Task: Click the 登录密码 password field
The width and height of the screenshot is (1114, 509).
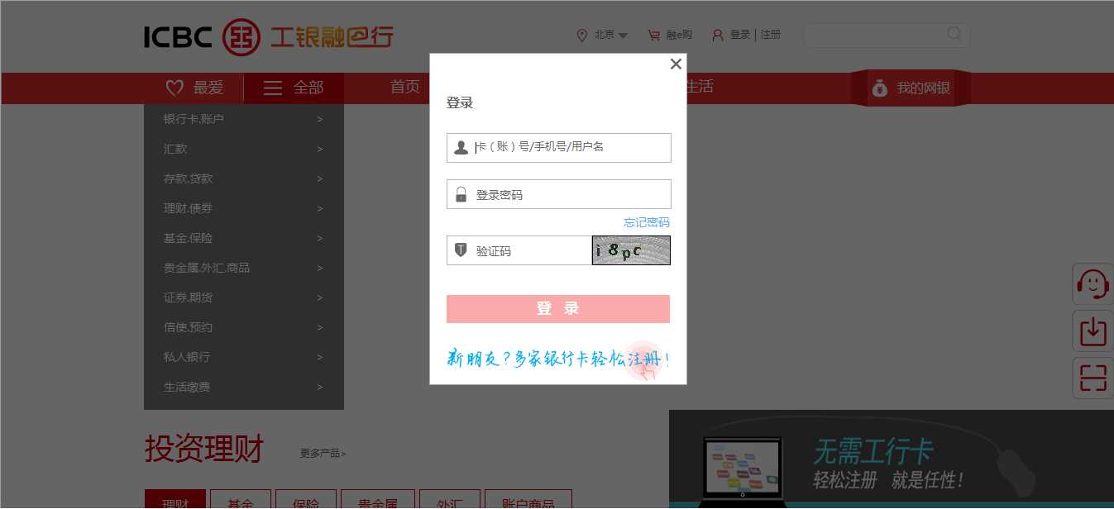Action: tap(569, 195)
